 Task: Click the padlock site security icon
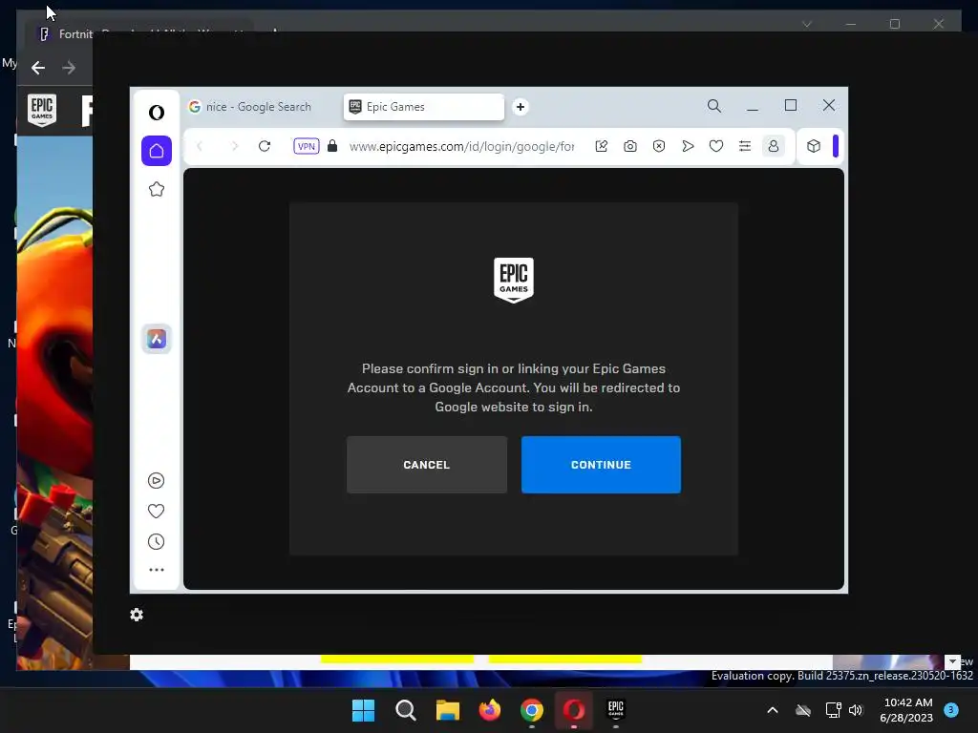(332, 146)
